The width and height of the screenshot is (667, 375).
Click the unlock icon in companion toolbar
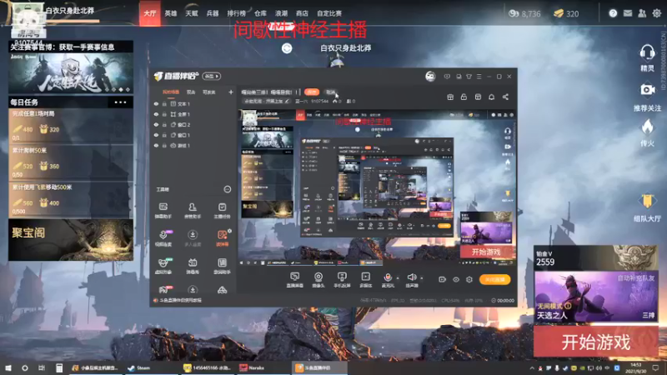coord(464,97)
